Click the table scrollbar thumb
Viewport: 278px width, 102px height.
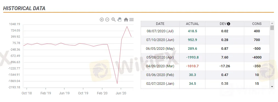pyautogui.click(x=272, y=28)
